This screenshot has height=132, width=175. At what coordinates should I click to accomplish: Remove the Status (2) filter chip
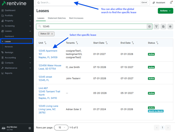pos(52,34)
